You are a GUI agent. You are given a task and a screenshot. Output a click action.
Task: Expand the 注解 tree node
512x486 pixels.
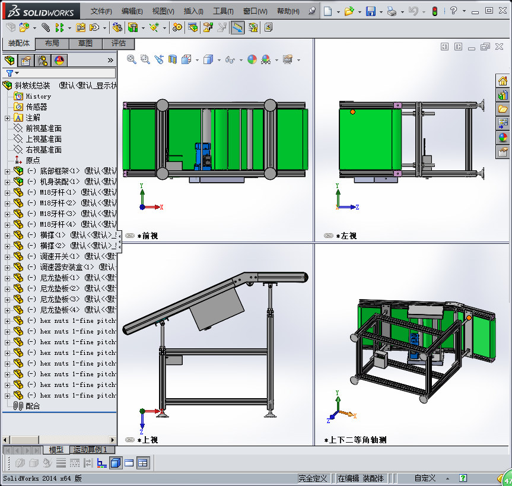click(x=7, y=118)
